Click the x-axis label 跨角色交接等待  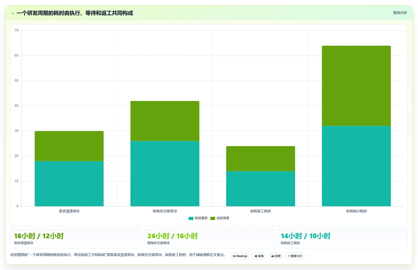point(165,211)
